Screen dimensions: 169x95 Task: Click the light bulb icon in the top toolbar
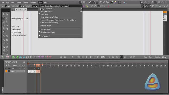click(x=120, y=2)
